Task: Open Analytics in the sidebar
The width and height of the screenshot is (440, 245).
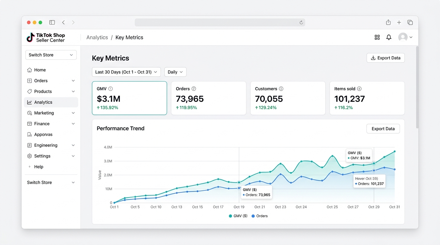Action: [x=51, y=102]
